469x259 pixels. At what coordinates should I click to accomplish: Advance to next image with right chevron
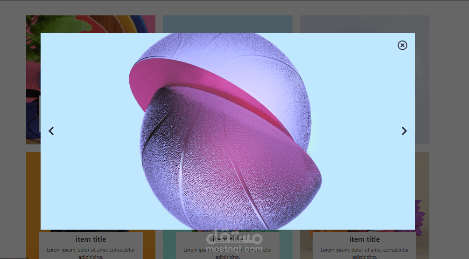click(404, 131)
